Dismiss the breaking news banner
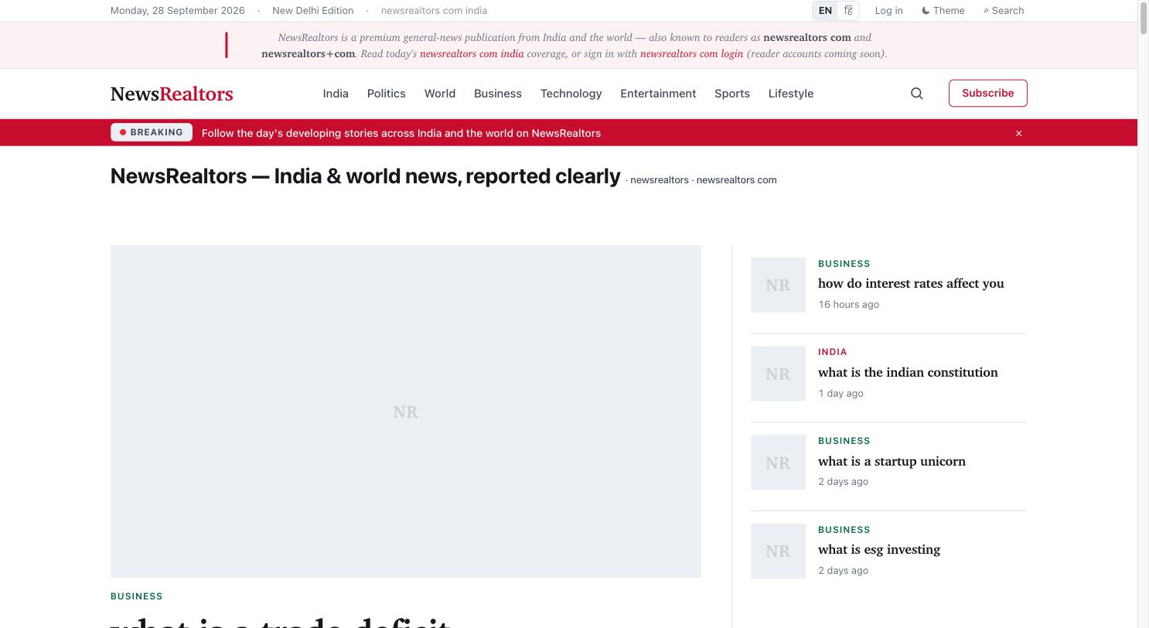Image resolution: width=1149 pixels, height=628 pixels. pos(1018,133)
